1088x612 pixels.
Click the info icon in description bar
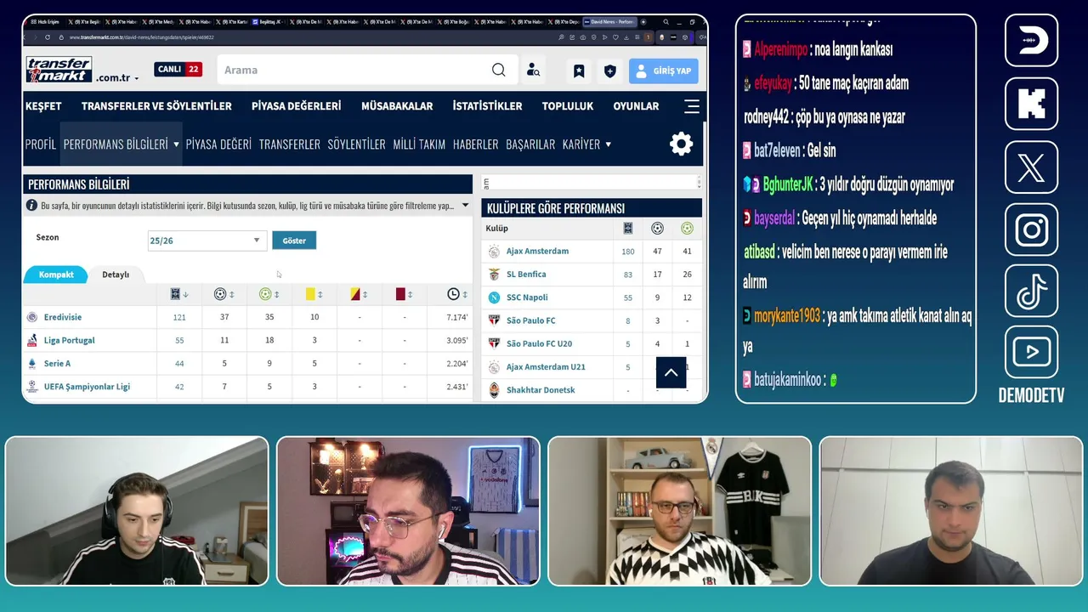31,206
